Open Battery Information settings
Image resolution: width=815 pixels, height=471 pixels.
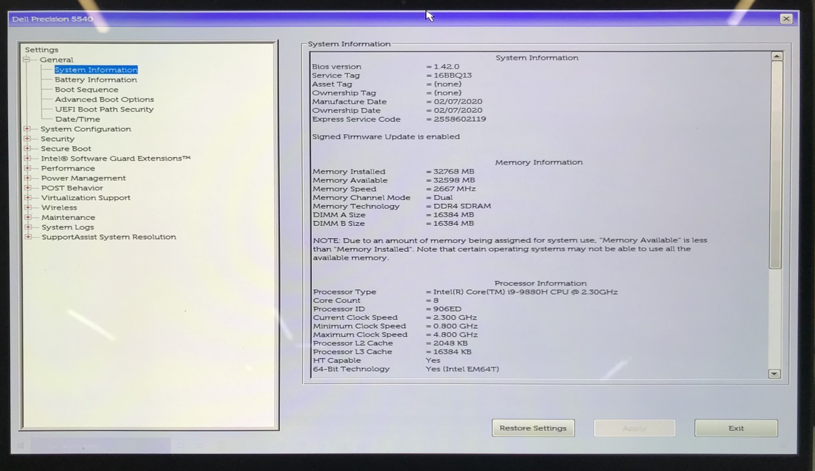click(96, 80)
